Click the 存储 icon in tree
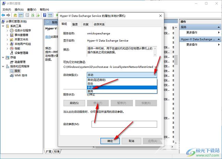Viewport: 222px width, 159px height. pyautogui.click(x=8, y=57)
